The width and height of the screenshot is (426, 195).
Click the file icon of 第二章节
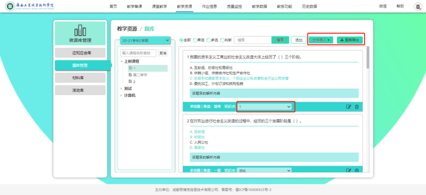click(x=130, y=75)
